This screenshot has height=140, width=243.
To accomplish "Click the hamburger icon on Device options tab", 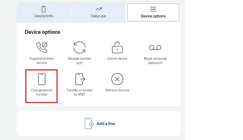I will (153, 9).
